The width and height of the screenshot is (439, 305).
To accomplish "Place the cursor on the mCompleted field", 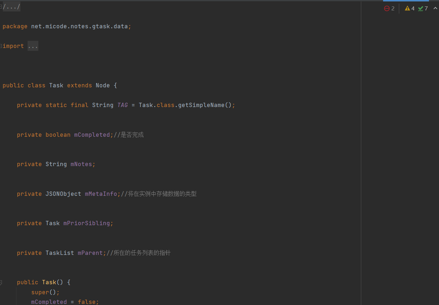I will coord(91,135).
